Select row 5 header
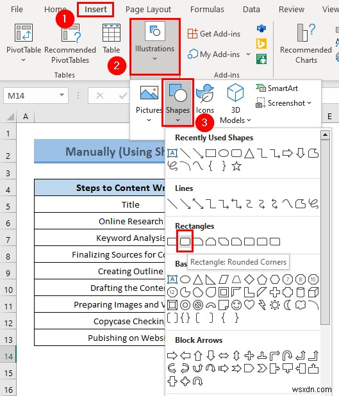This screenshot has height=396, width=339. [8, 206]
